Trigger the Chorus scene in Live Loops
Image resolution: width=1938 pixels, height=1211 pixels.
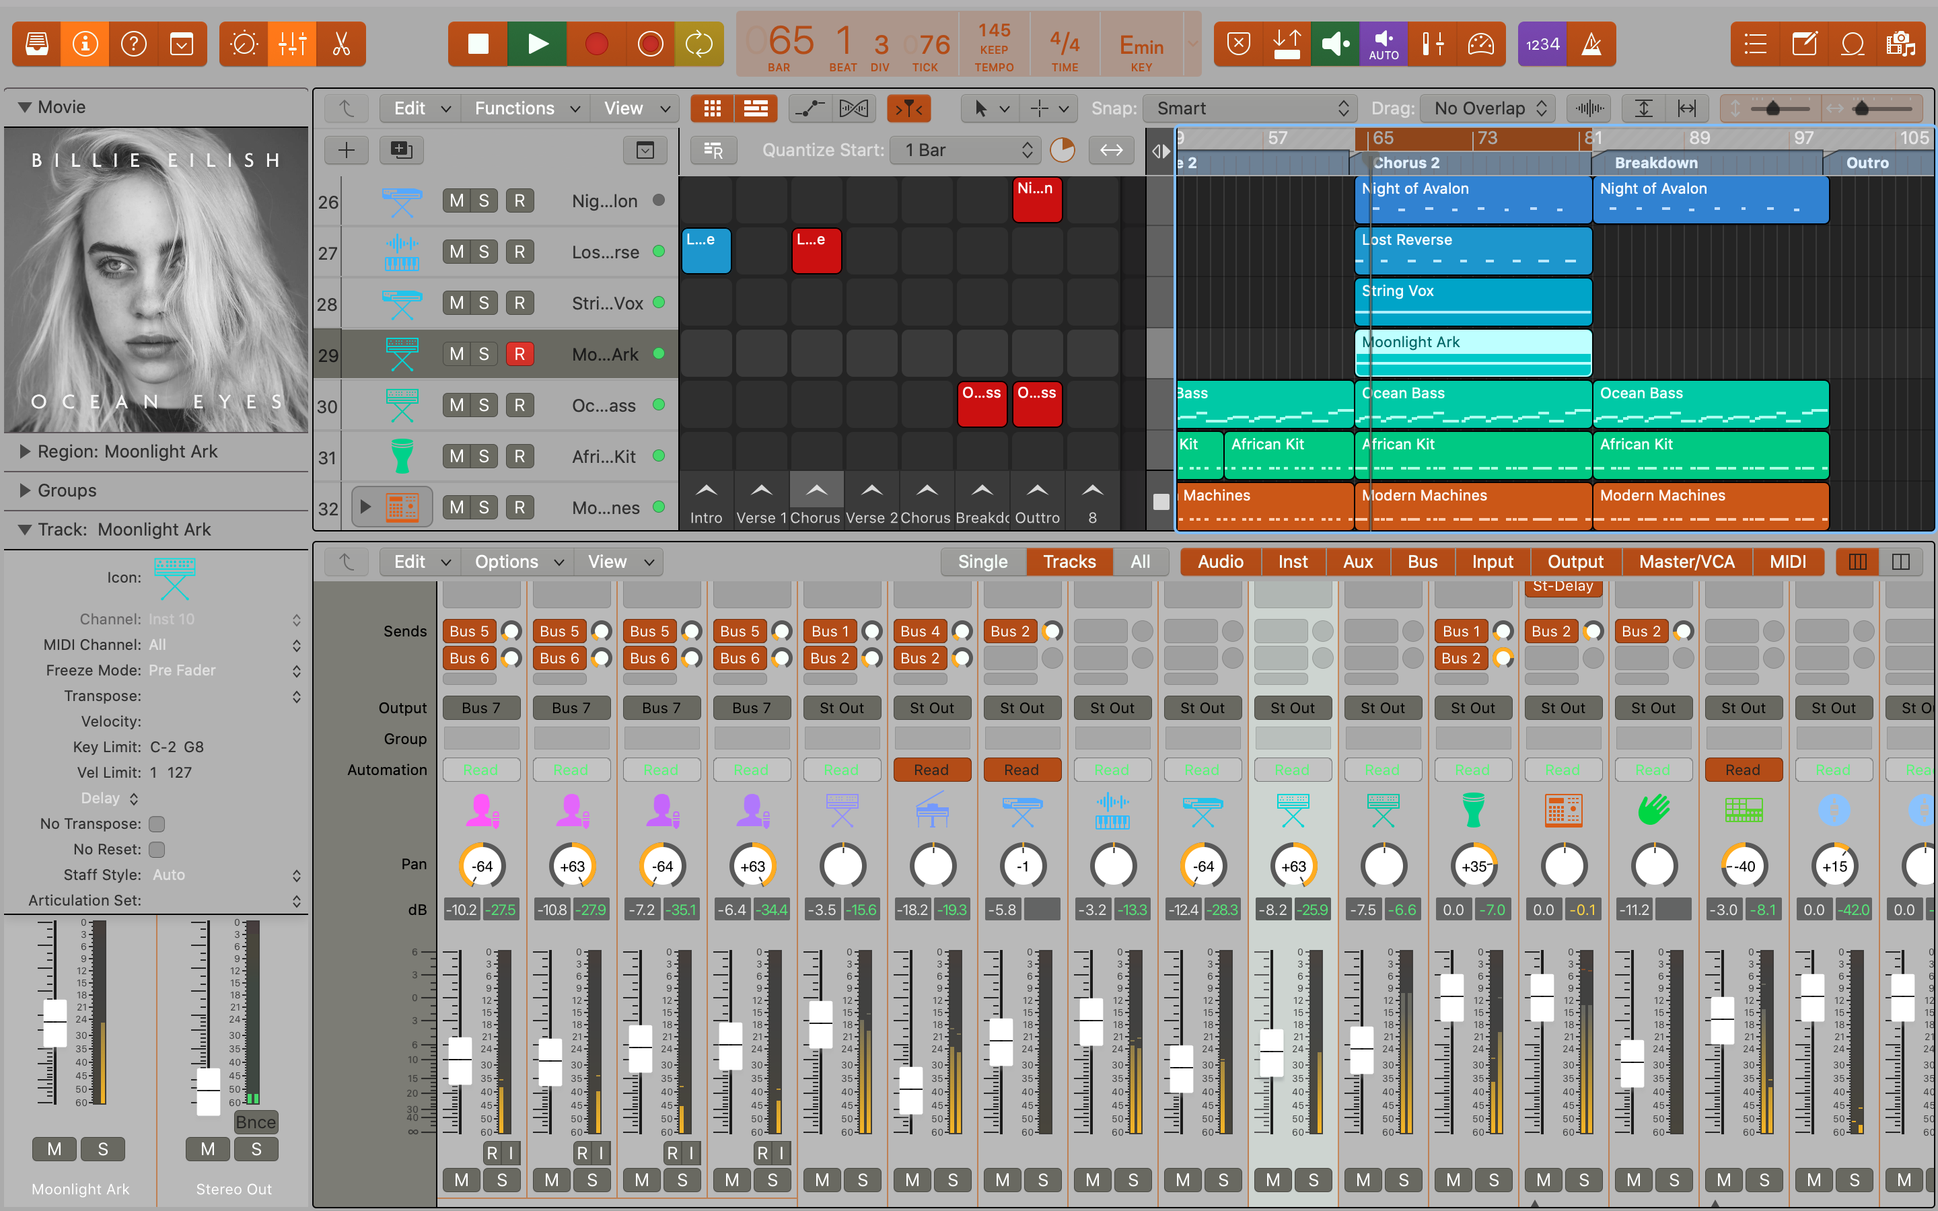click(x=816, y=490)
